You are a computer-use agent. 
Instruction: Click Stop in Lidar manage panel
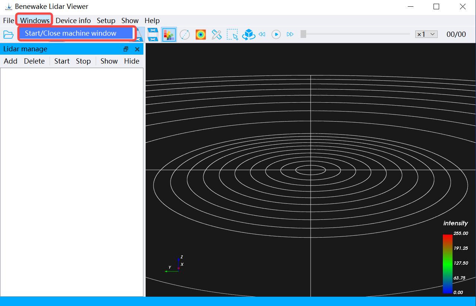coord(83,61)
